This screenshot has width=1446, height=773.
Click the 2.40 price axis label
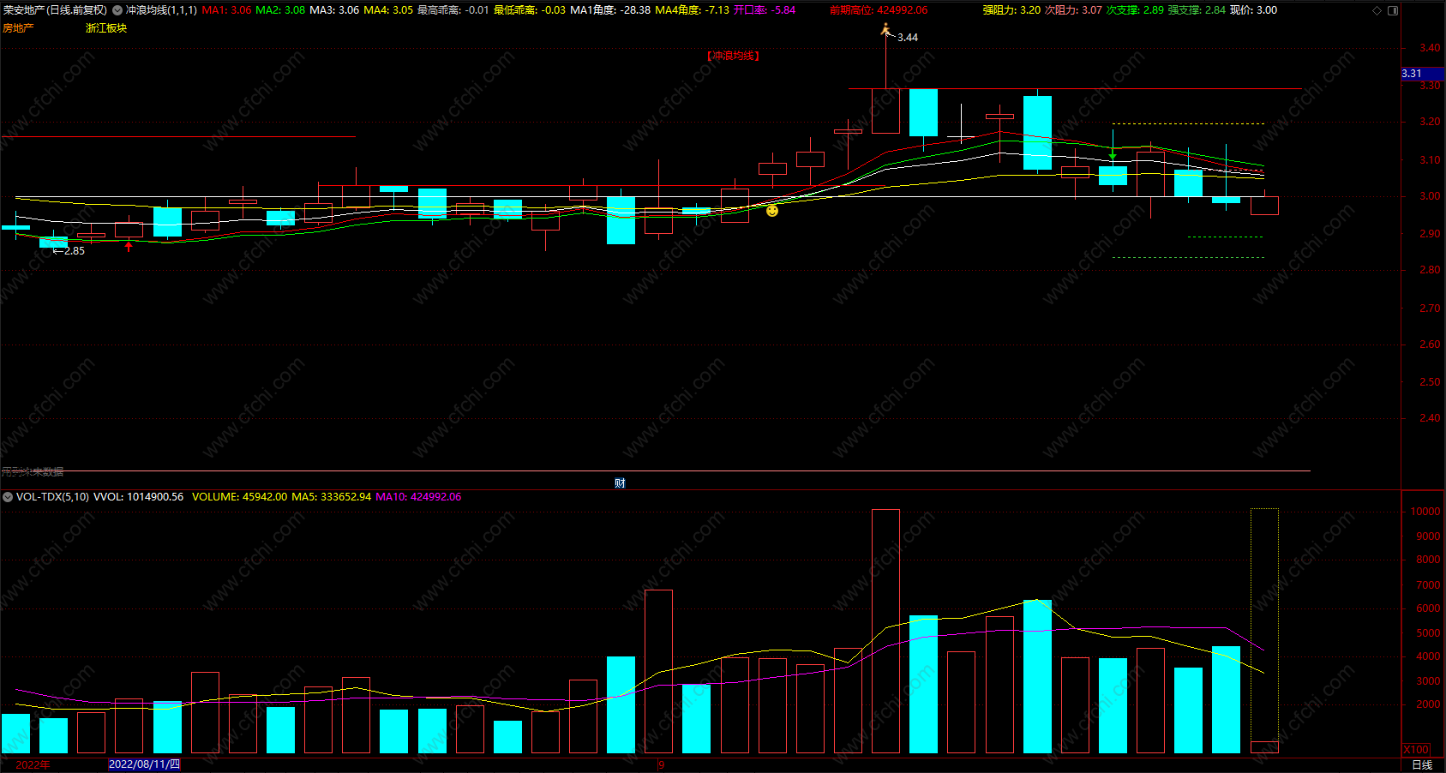pyautogui.click(x=1430, y=418)
